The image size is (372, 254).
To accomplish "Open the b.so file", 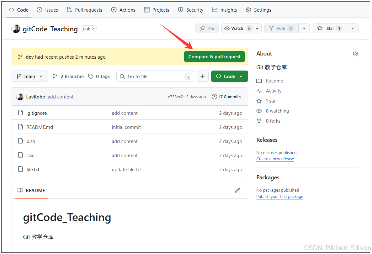I will (x=31, y=141).
